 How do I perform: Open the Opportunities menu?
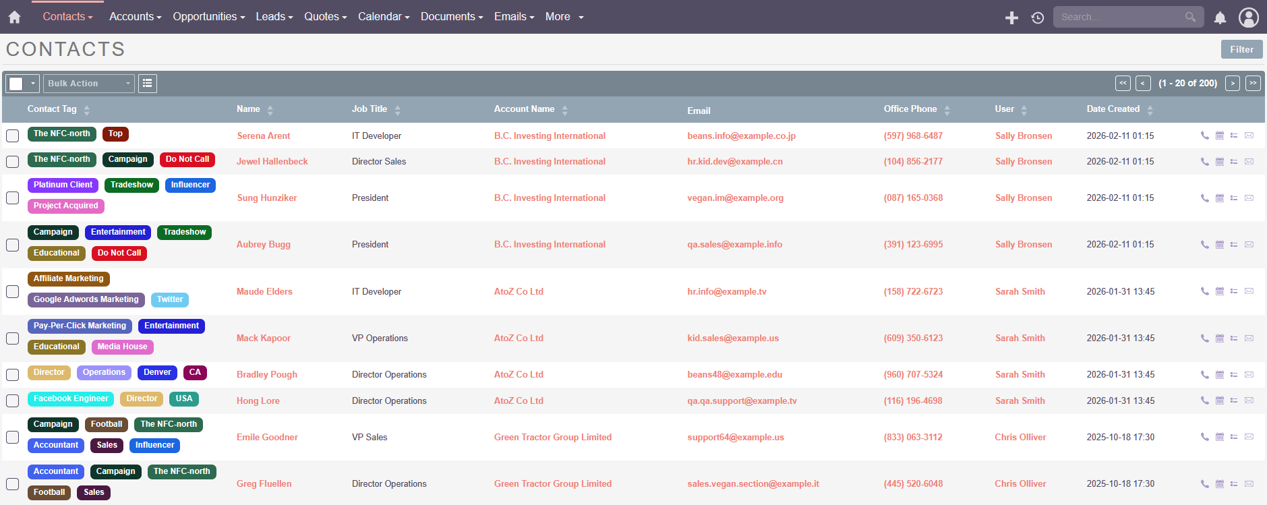coord(208,17)
